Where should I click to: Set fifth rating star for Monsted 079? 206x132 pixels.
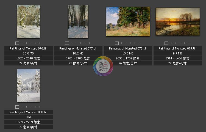pyautogui.click(x=189, y=43)
